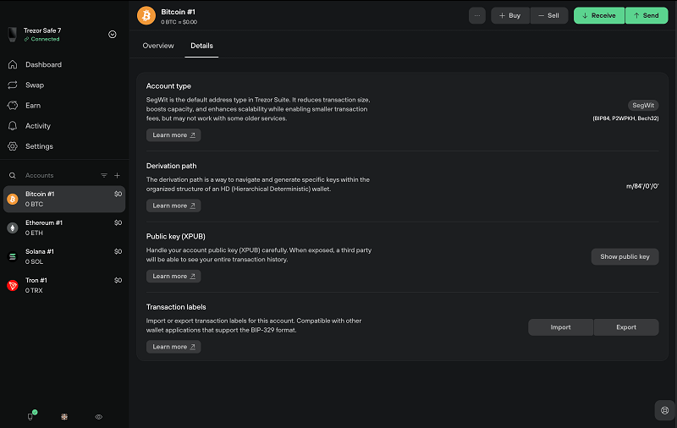Image resolution: width=677 pixels, height=428 pixels.
Task: Open Learn more under Transaction labels
Action: (173, 347)
